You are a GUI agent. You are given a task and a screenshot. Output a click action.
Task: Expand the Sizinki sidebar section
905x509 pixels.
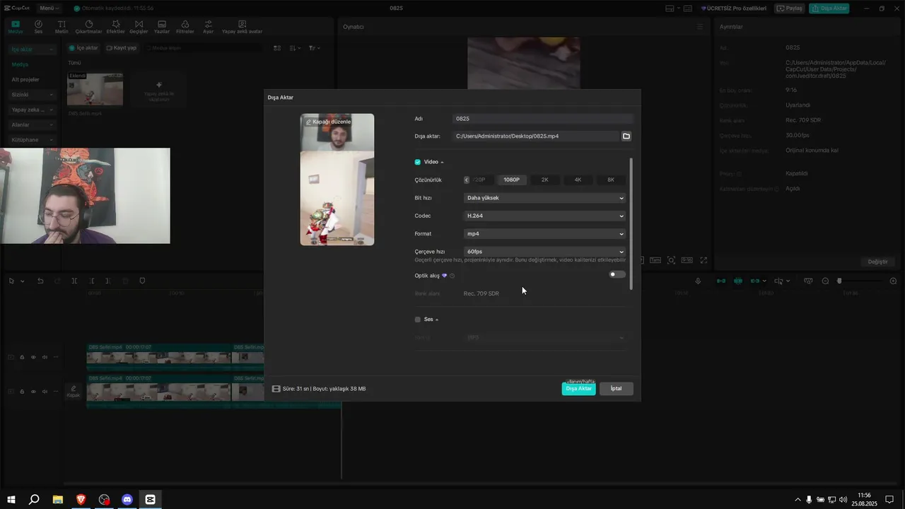click(x=33, y=95)
